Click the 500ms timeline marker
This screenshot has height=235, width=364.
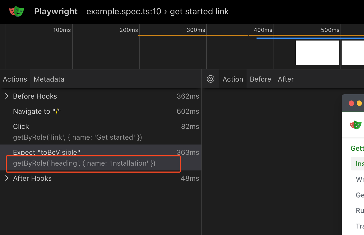tap(330, 30)
